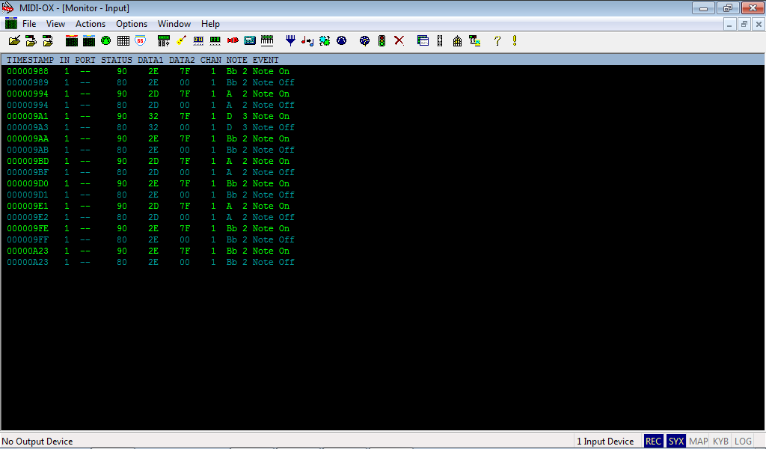The image size is (766, 449).
Task: Select the Note Off row at 00000989
Action: [150, 82]
